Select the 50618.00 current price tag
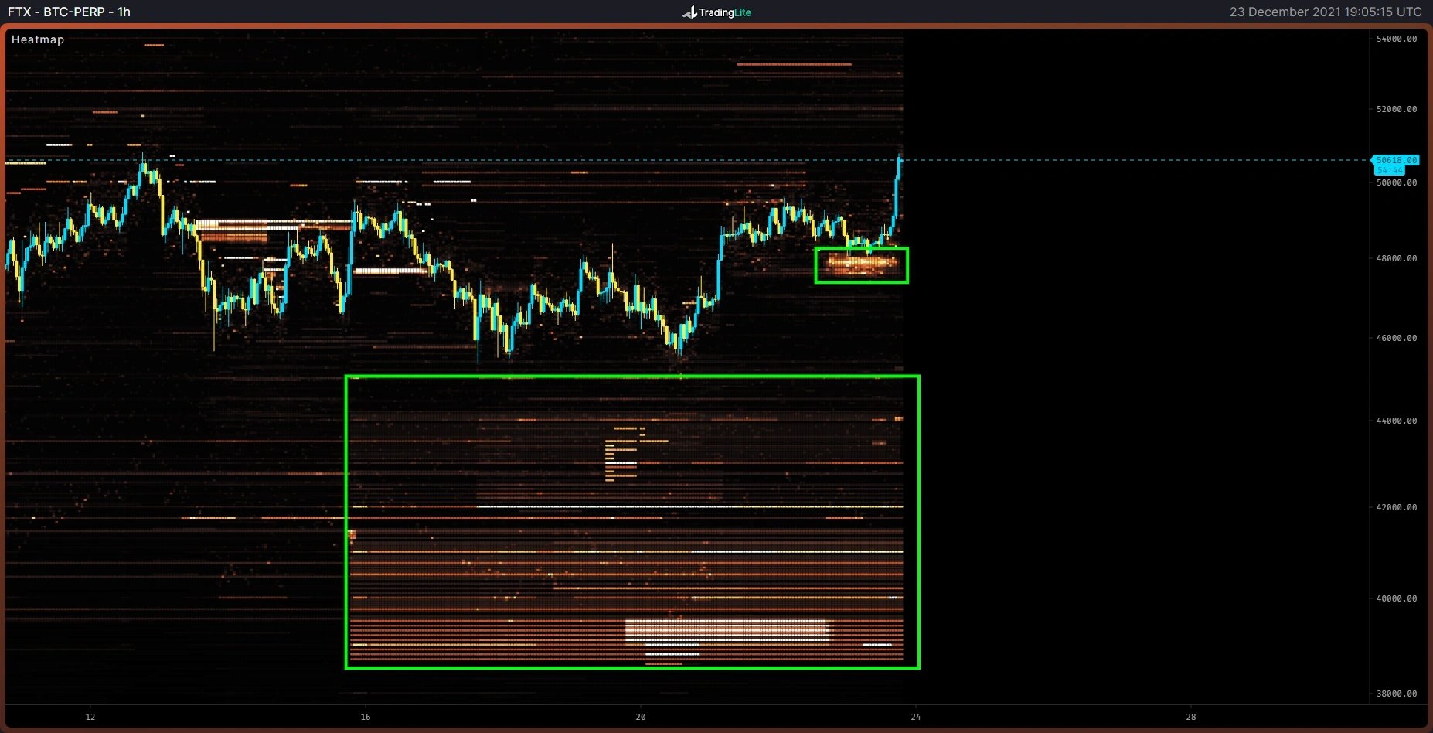Viewport: 1433px width, 733px height. pos(1396,160)
